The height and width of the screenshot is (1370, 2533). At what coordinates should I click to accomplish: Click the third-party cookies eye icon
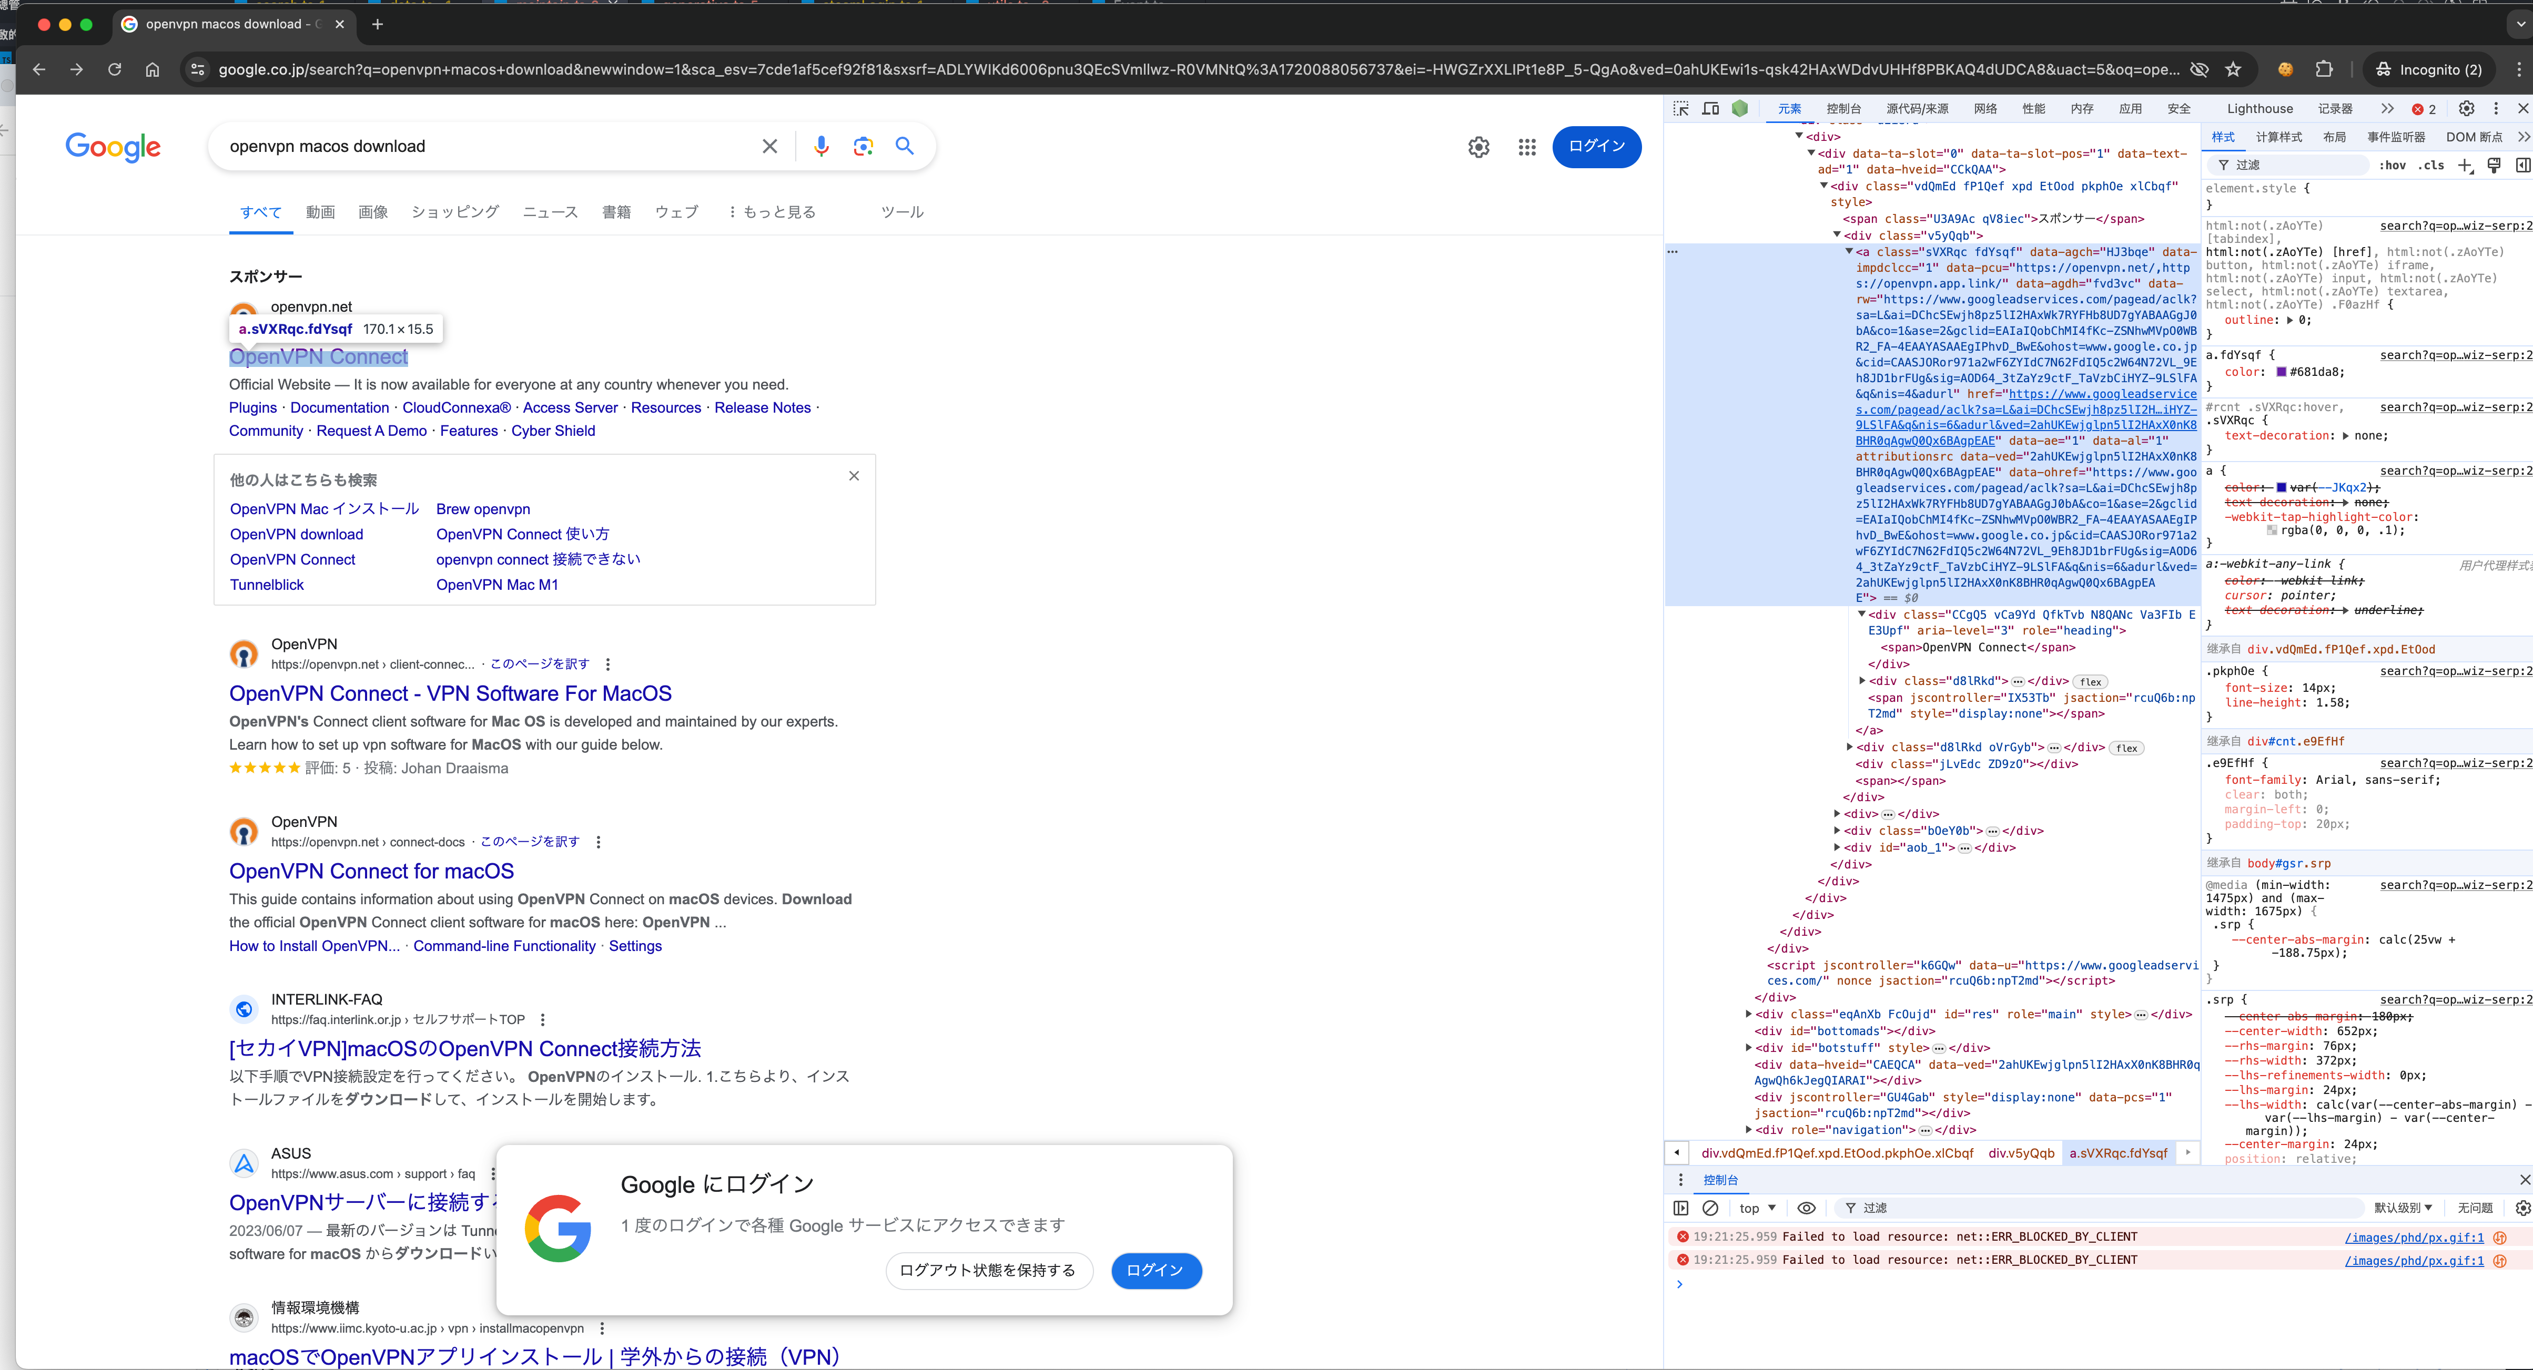[2200, 70]
